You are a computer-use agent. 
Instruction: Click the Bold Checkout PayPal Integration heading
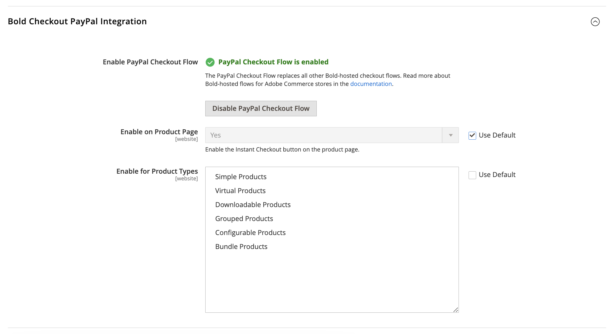pos(77,21)
